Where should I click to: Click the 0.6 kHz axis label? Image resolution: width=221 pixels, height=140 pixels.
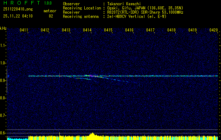click(x=3, y=133)
